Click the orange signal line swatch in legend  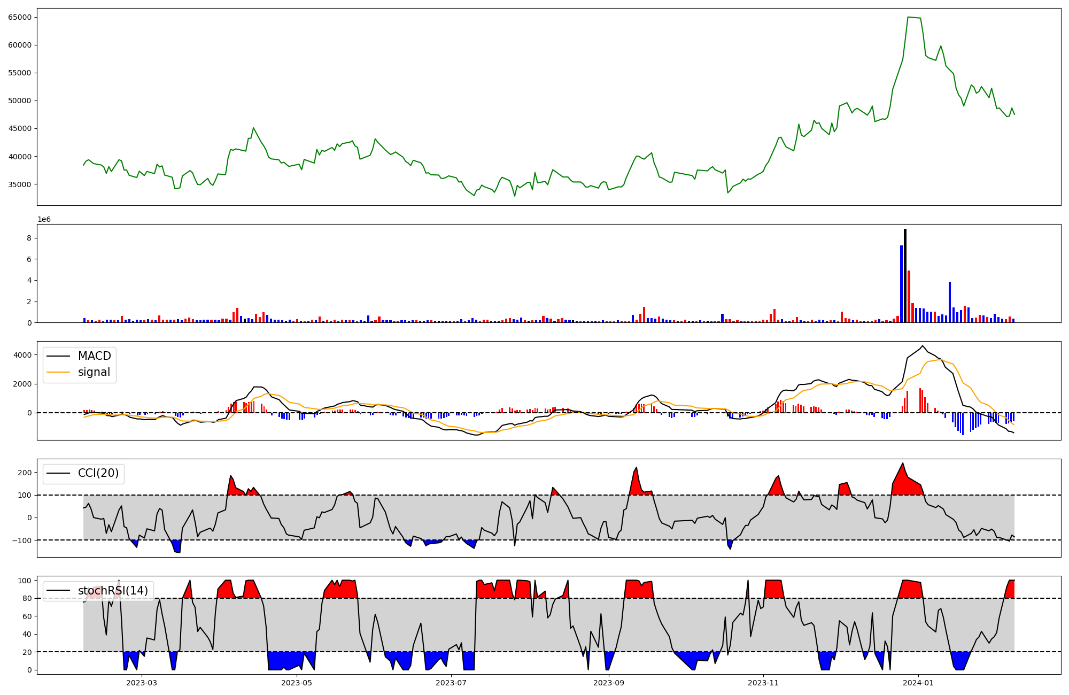pyautogui.click(x=59, y=372)
